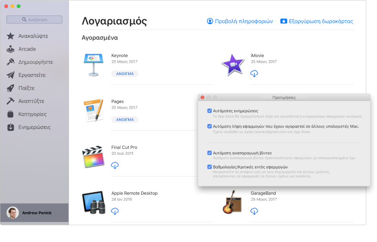The image size is (377, 242).
Task: Click the iMovie star app icon
Action: point(233,65)
